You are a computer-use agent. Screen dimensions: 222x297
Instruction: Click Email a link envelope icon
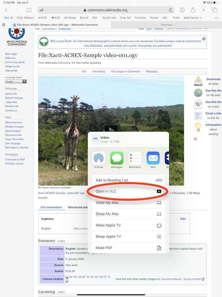pos(198,116)
